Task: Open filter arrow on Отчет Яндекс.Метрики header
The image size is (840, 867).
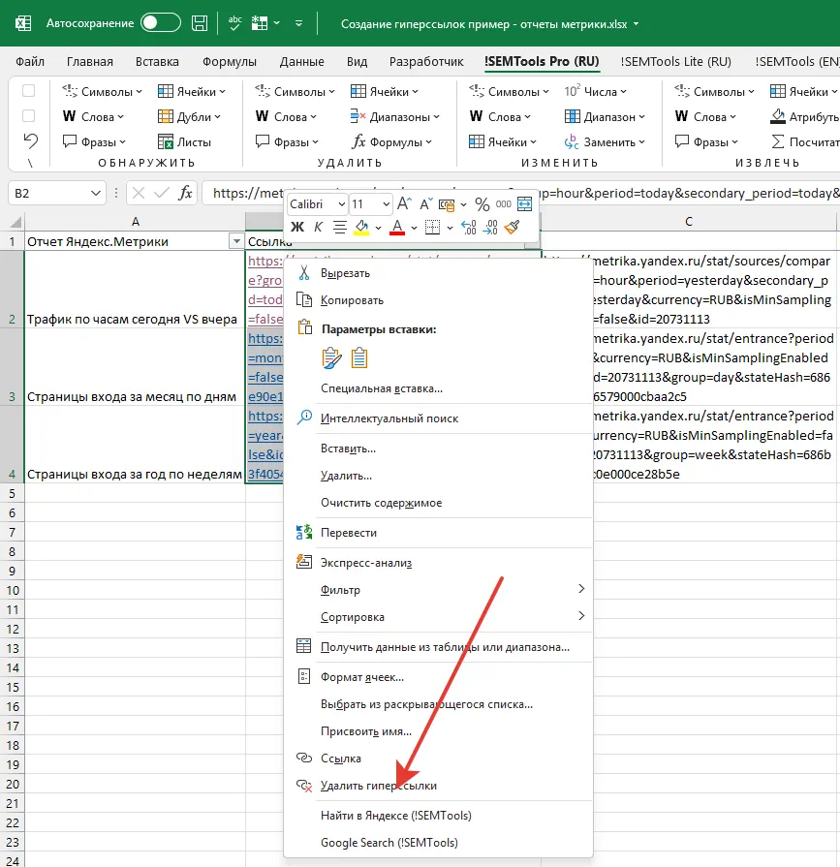Action: pyautogui.click(x=236, y=241)
